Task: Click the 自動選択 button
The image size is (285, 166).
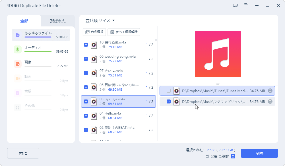Action: pos(94,32)
